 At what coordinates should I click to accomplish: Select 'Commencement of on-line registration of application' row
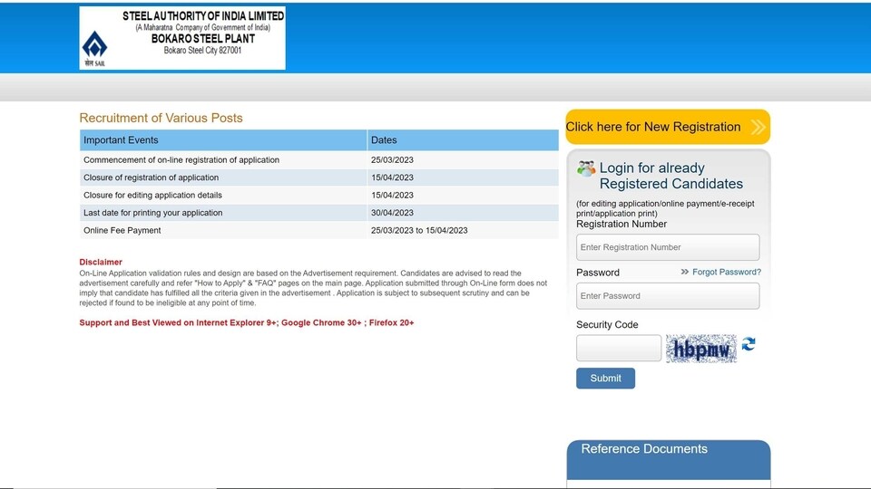[x=318, y=159]
